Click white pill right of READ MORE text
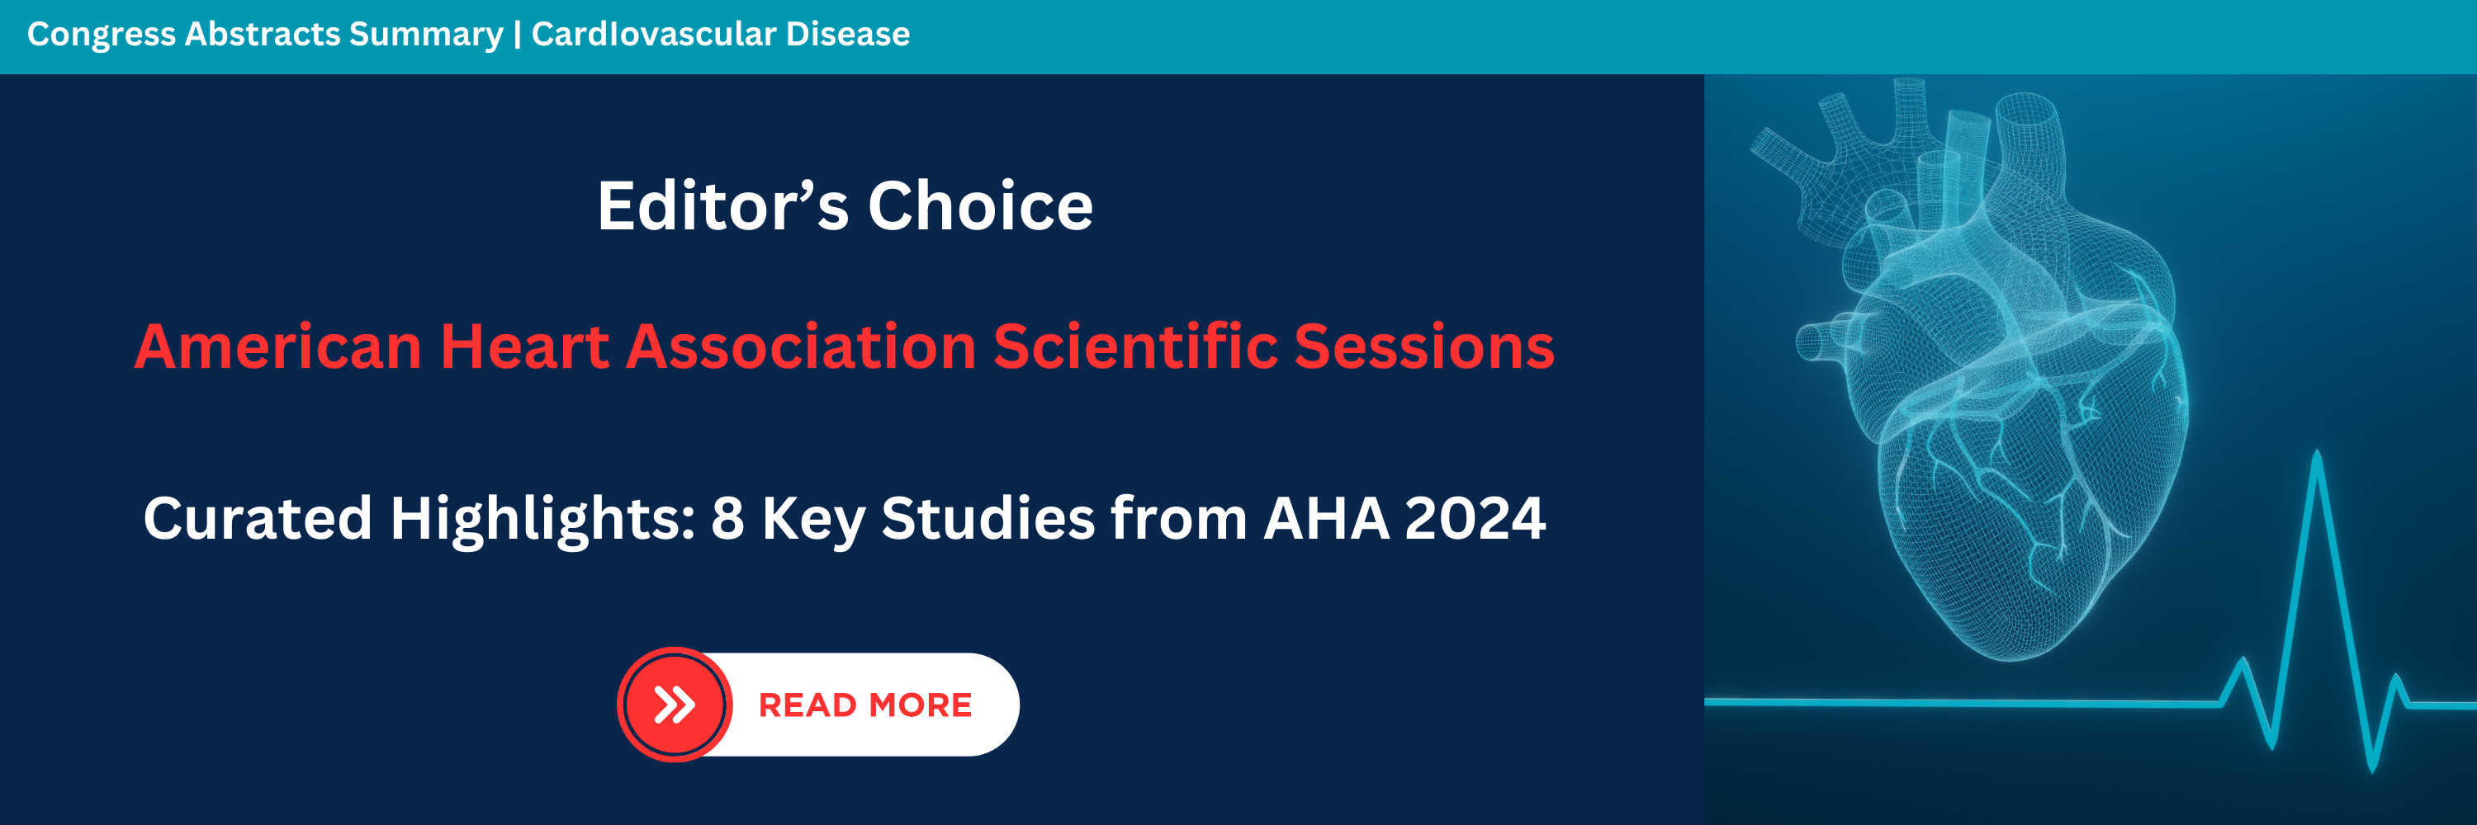Image resolution: width=2477 pixels, height=825 pixels. point(997,705)
